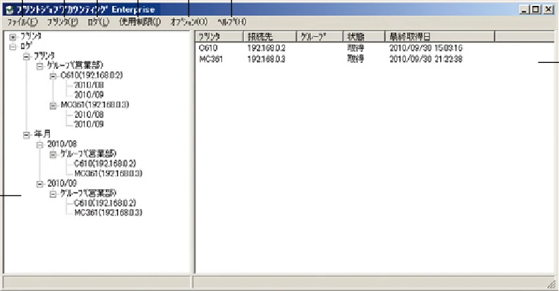Select C610(192.168.0.2) under 年月 2010/09
Viewport: 559px width, 291px height.
(x=105, y=203)
